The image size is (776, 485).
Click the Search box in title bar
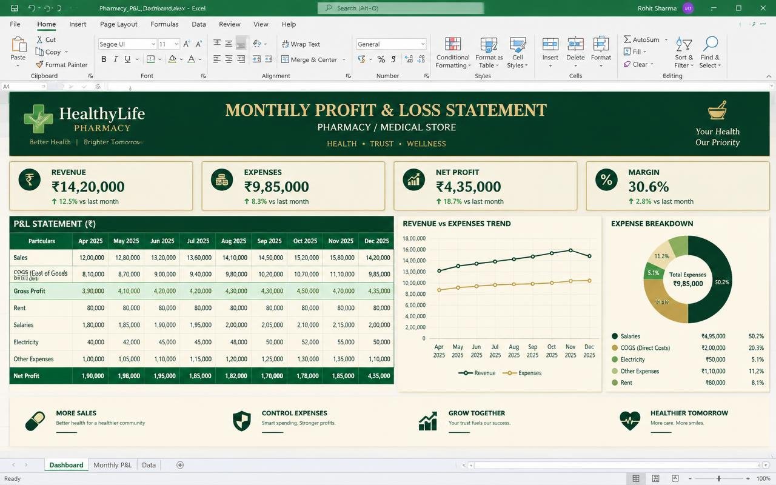tap(401, 8)
